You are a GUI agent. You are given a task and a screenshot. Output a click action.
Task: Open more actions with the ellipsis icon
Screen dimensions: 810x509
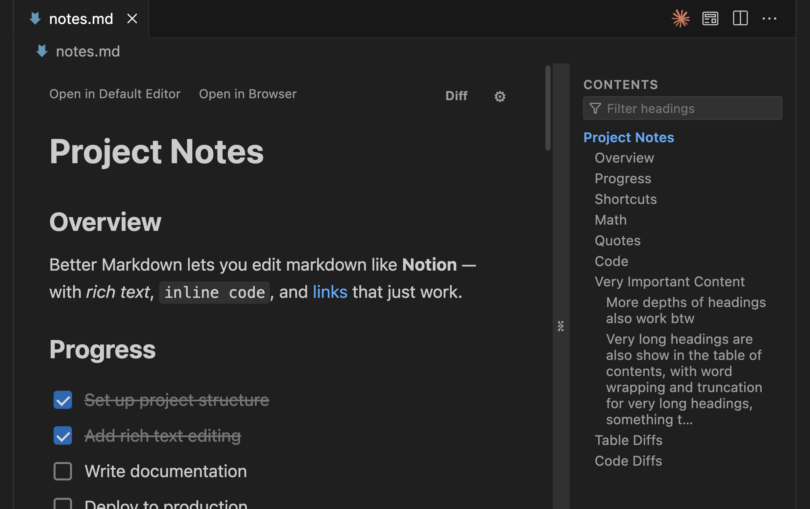click(770, 18)
